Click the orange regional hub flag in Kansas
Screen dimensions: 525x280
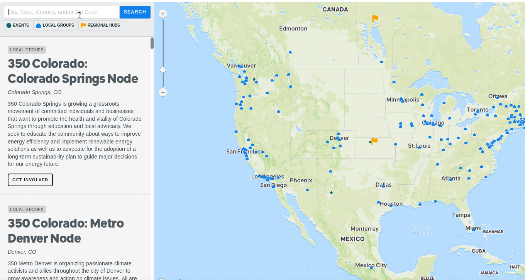point(374,141)
